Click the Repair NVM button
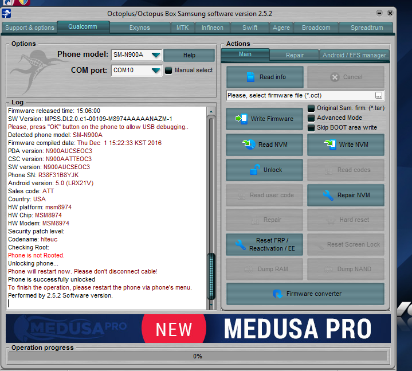Screen dimensions: 412x371 coord(346,195)
